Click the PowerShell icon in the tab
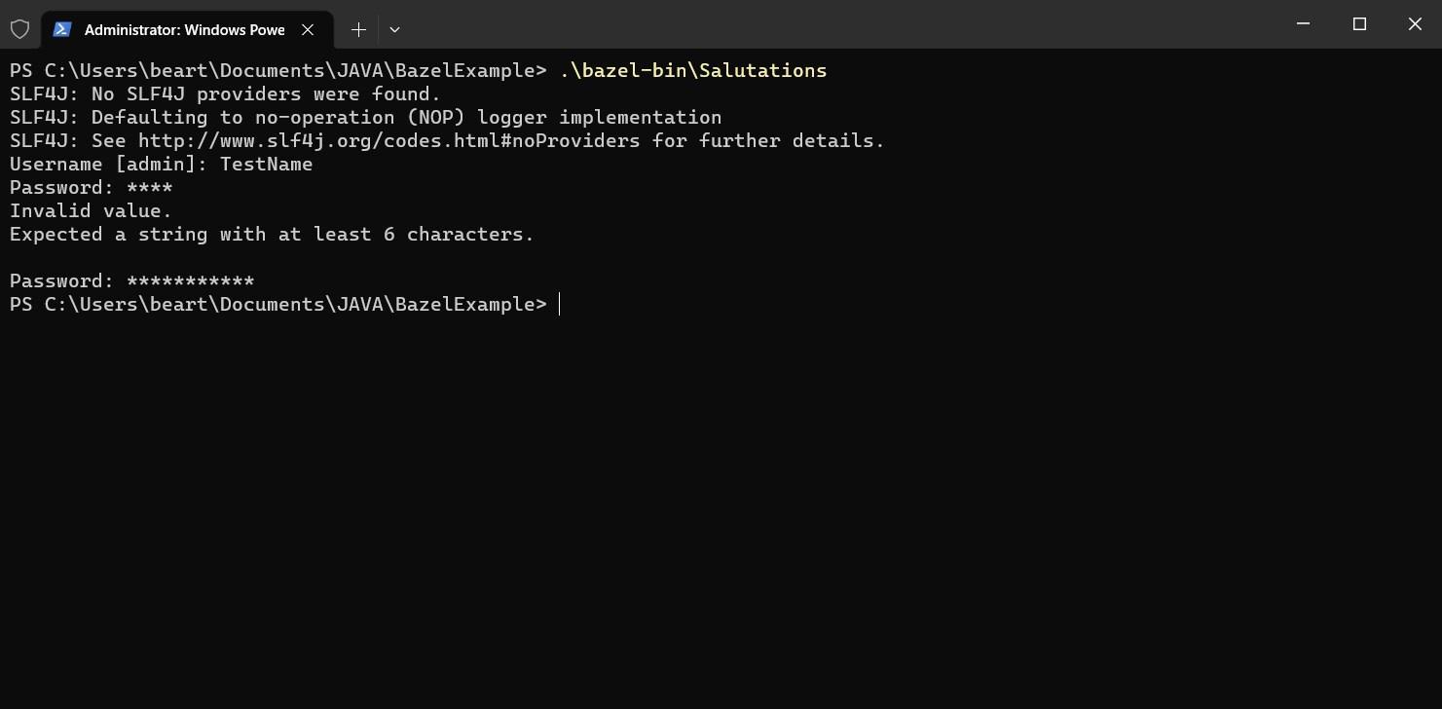The image size is (1442, 709). [x=62, y=29]
